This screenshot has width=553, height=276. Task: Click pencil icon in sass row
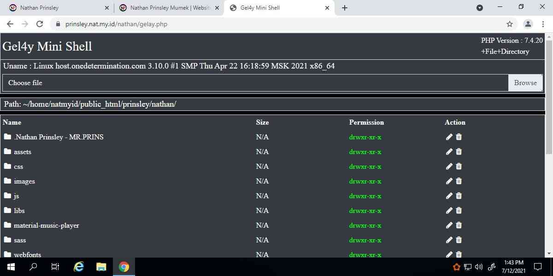(x=449, y=240)
